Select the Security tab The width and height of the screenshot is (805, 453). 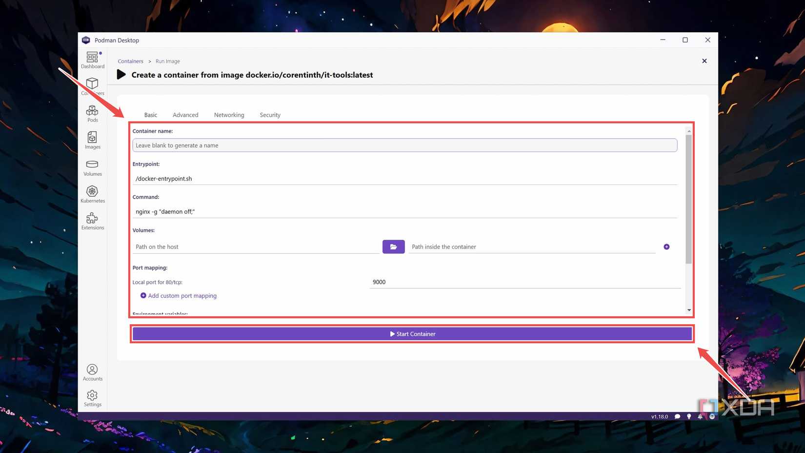(x=270, y=115)
